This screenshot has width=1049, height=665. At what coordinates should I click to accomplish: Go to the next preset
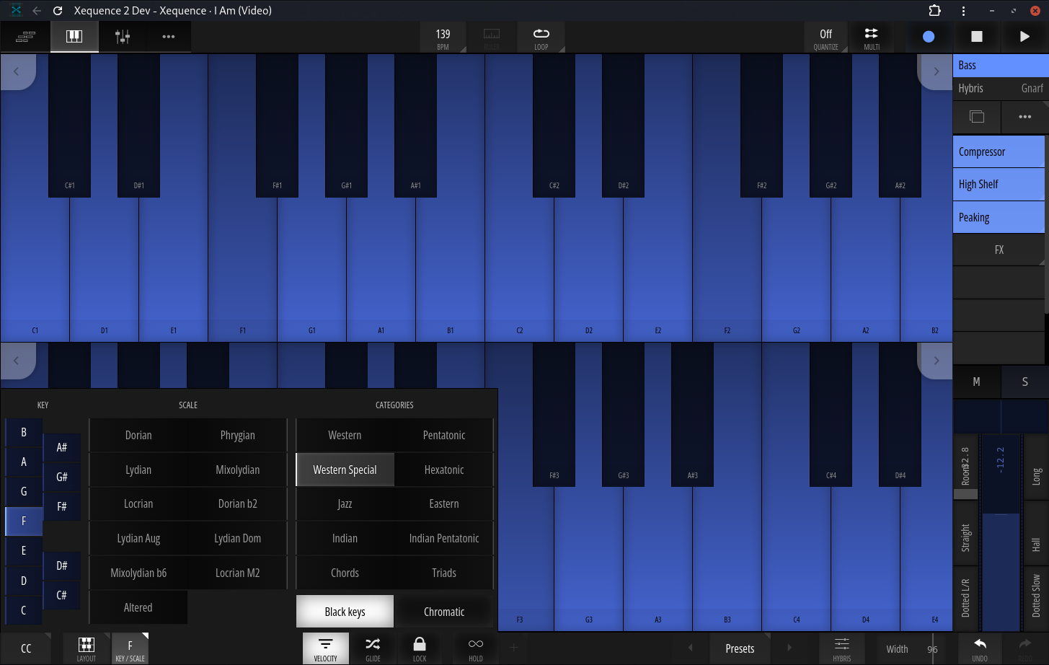coord(789,648)
